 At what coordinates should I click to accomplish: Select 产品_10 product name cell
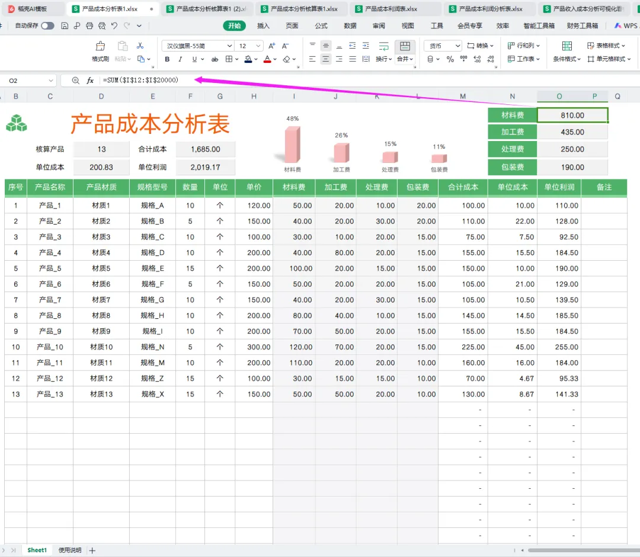[x=50, y=347]
